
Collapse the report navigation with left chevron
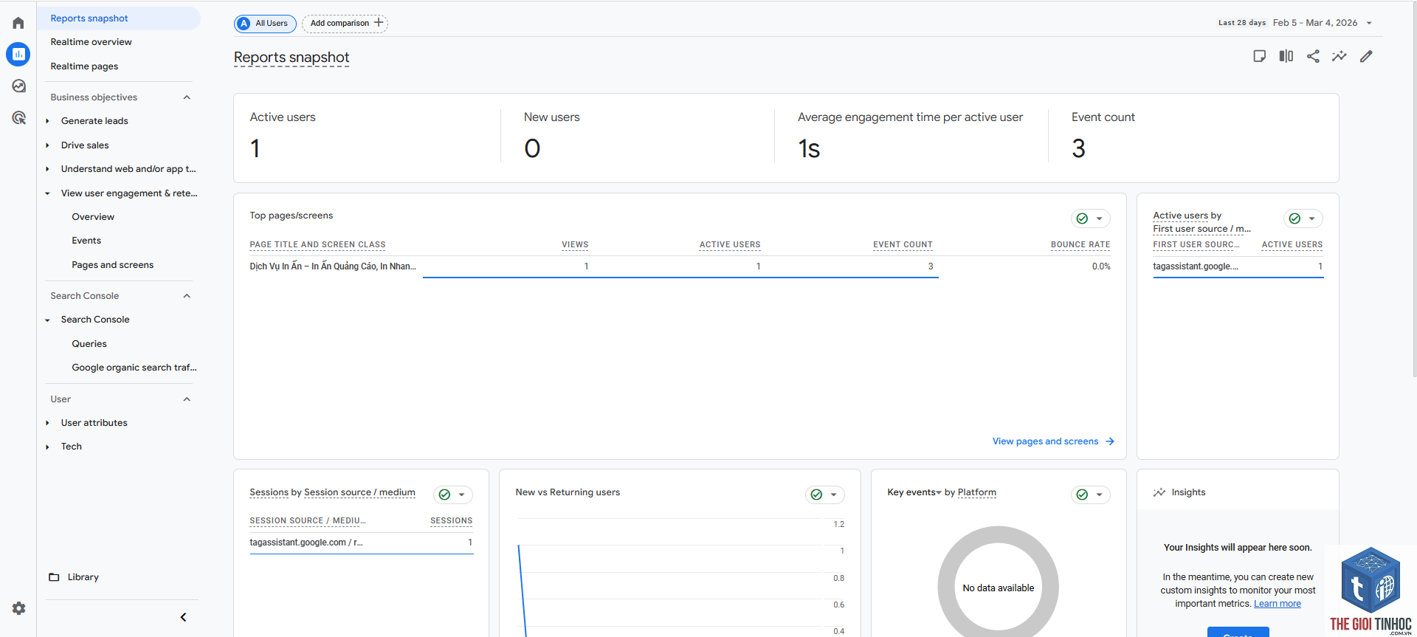click(183, 617)
